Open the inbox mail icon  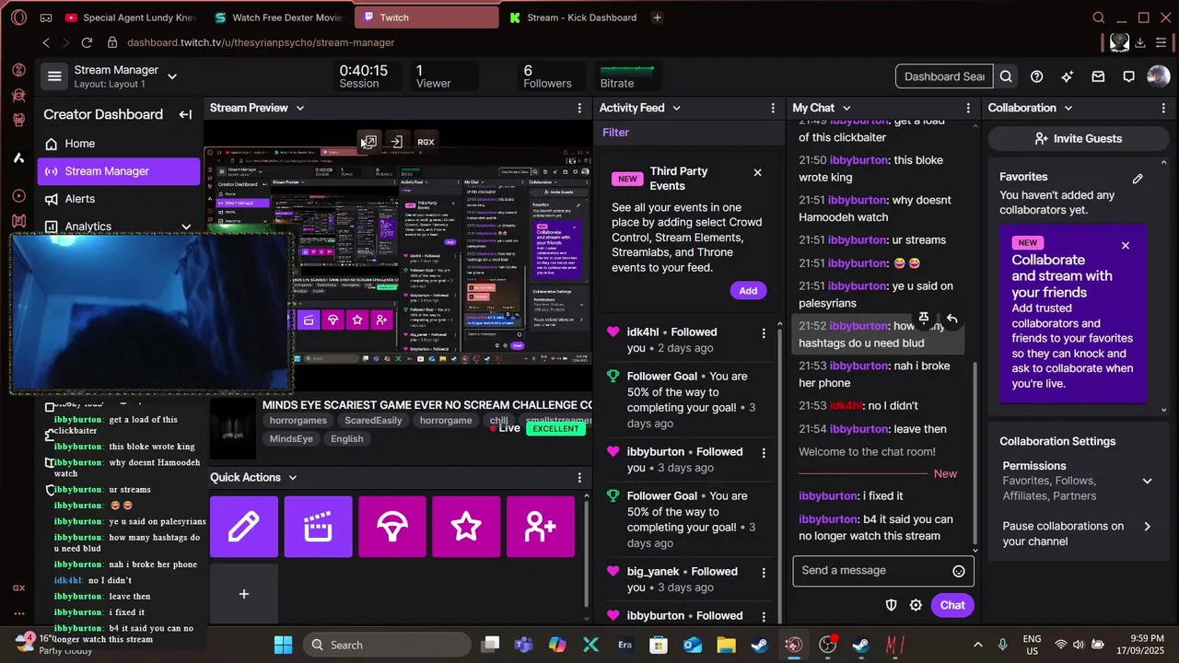(x=1098, y=76)
